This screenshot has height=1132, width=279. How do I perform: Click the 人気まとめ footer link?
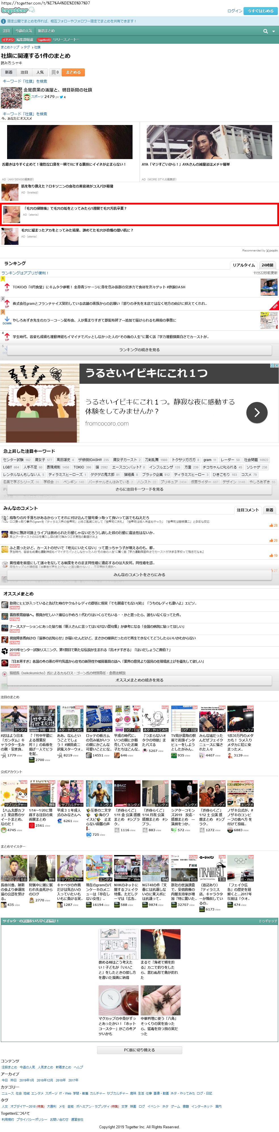tap(45, 1067)
